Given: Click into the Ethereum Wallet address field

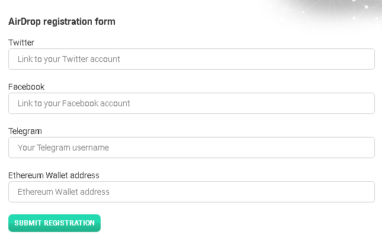Looking at the screenshot, I should 191,192.
